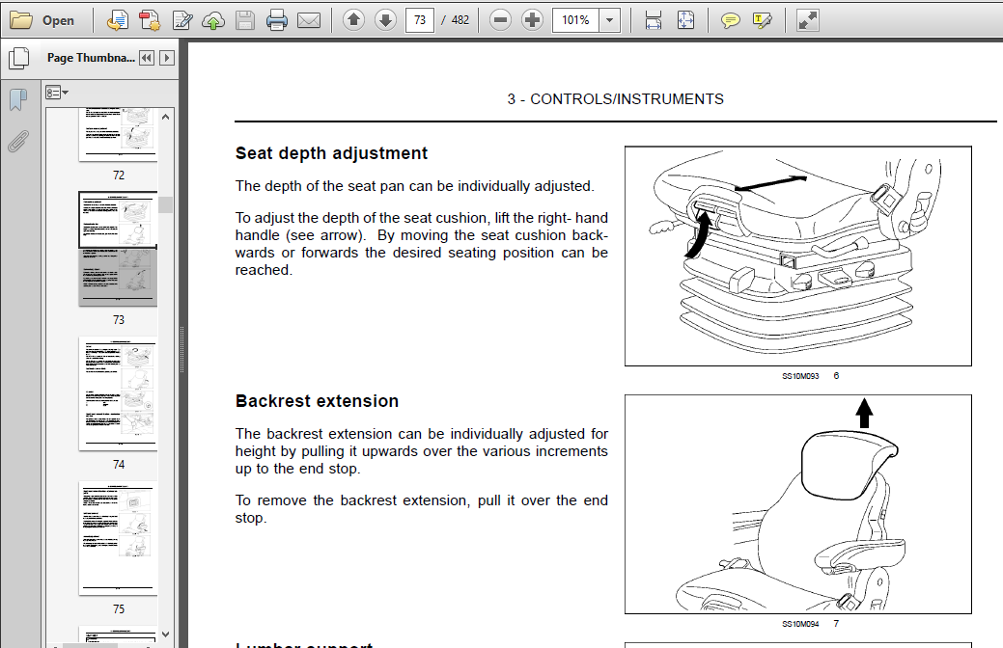The height and width of the screenshot is (648, 1003).
Task: Open the Attachments paperclip panel
Action: click(x=18, y=141)
